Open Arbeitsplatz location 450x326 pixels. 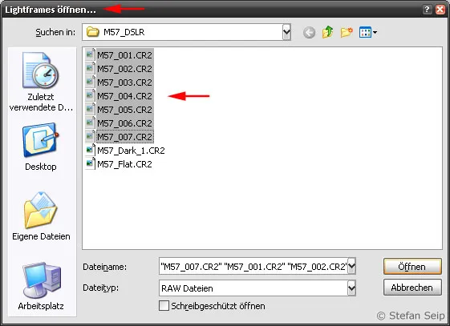pos(41,286)
